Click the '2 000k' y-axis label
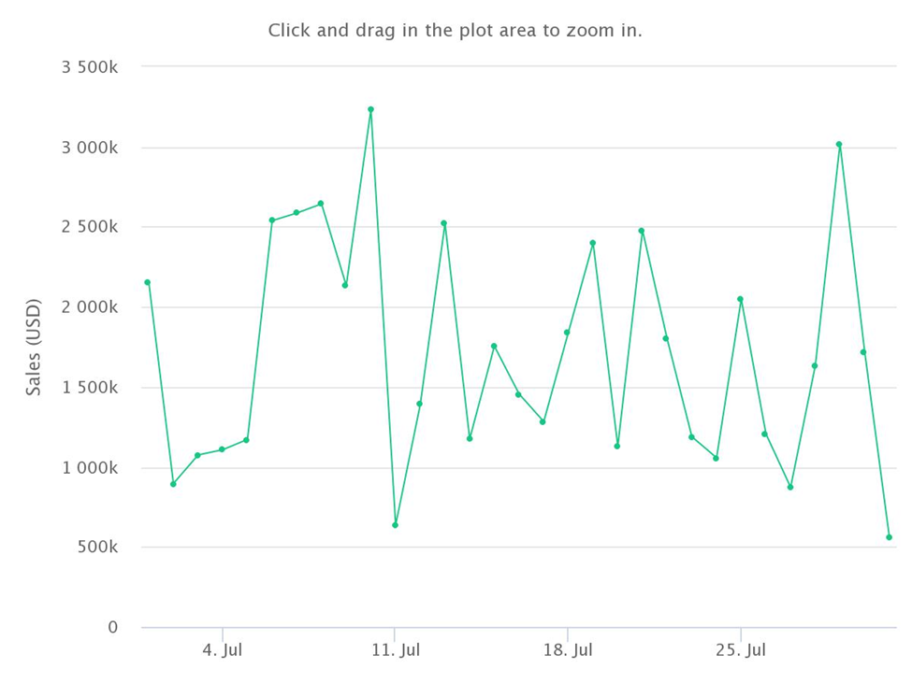This screenshot has width=912, height=683. tap(90, 306)
